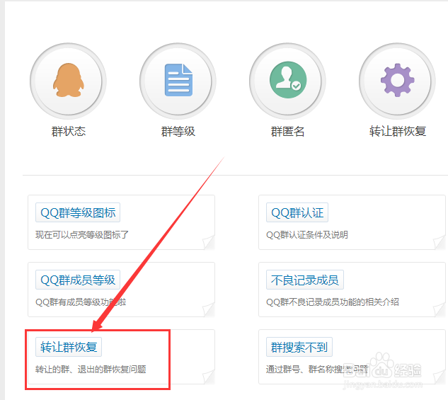Open the QQ群认证 link
The height and width of the screenshot is (400, 448).
point(297,212)
